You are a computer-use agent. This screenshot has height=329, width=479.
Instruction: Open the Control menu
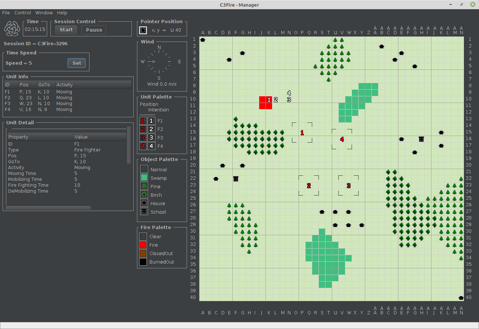coord(23,12)
